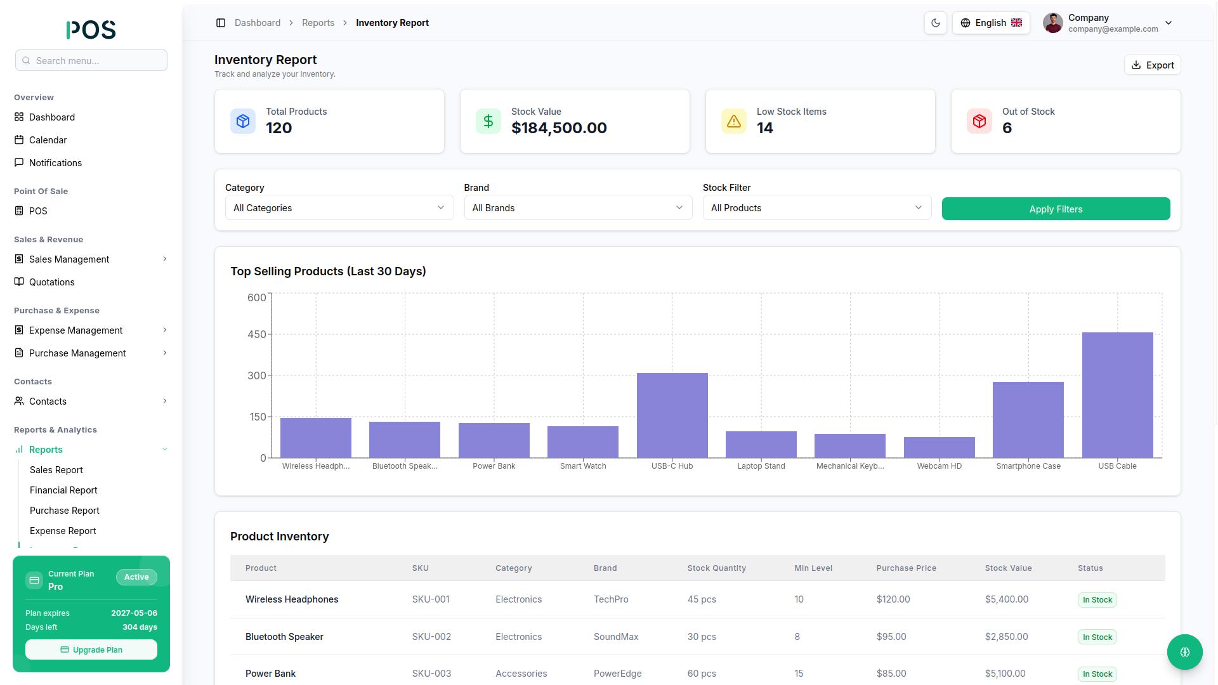Click the Export button
Image resolution: width=1218 pixels, height=685 pixels.
click(1153, 65)
